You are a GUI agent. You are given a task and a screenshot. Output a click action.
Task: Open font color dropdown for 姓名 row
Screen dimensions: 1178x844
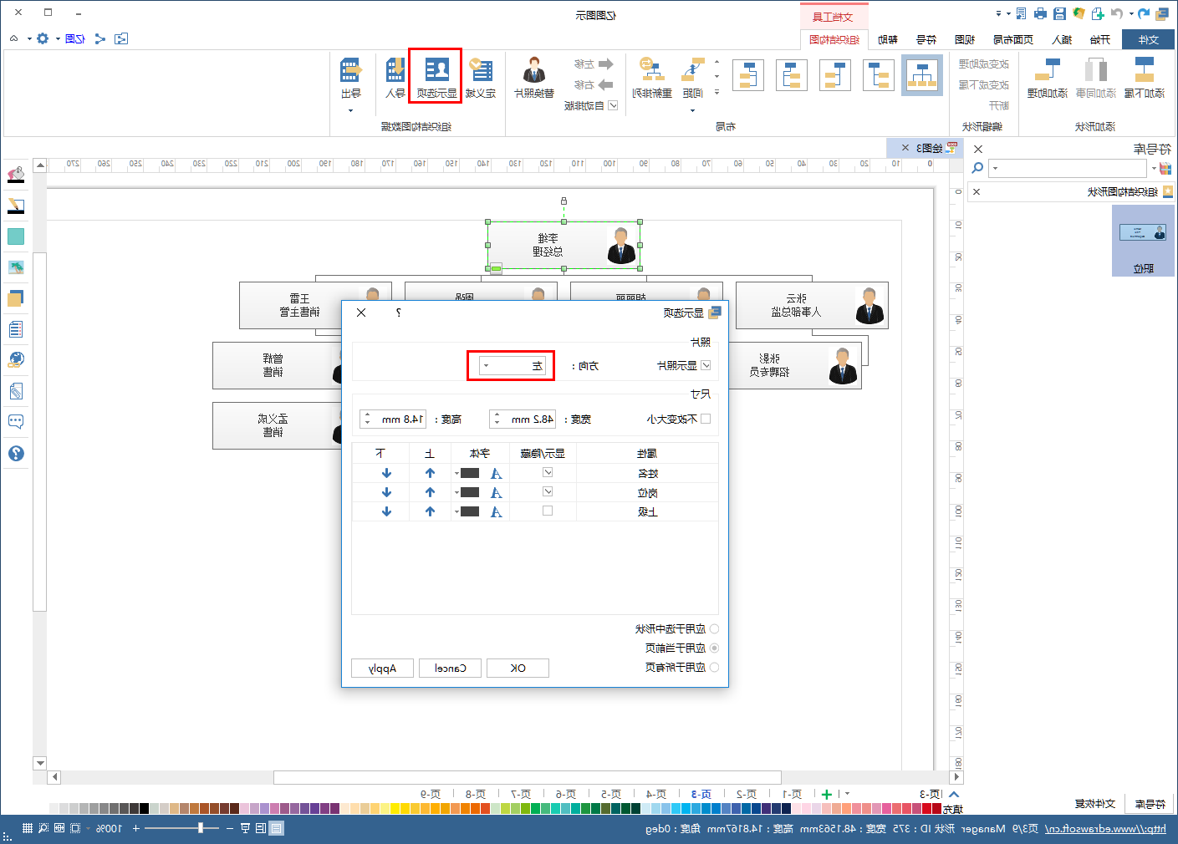pyautogui.click(x=457, y=473)
